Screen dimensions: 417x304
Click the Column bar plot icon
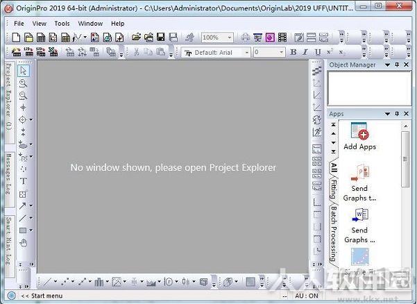pos(99,282)
